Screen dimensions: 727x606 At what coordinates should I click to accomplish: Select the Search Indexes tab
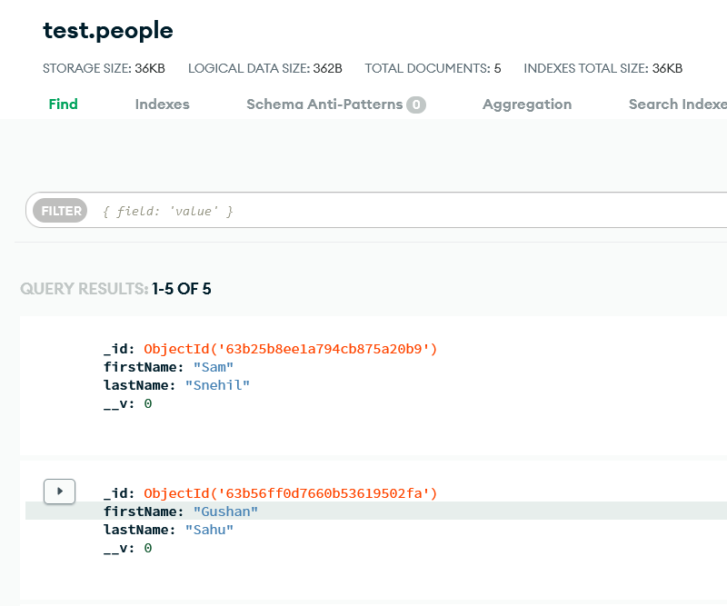[x=677, y=104]
